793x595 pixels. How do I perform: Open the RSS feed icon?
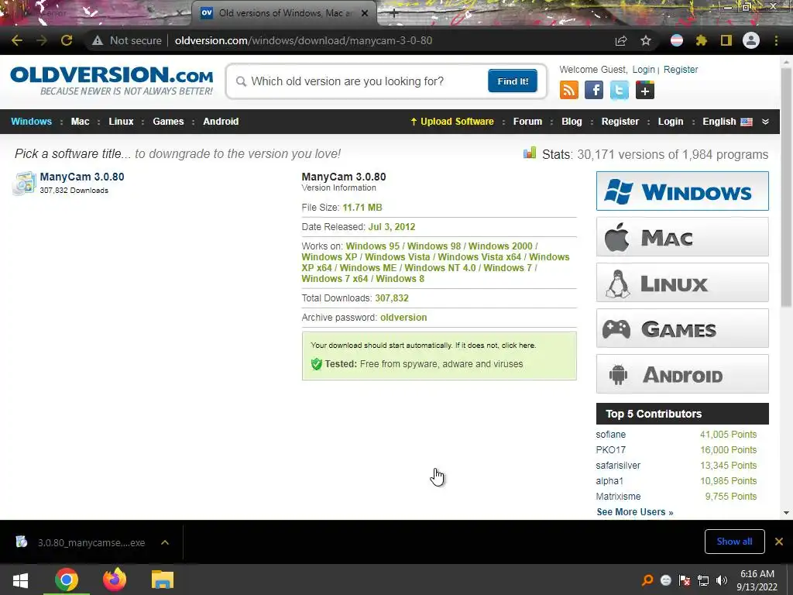click(569, 91)
